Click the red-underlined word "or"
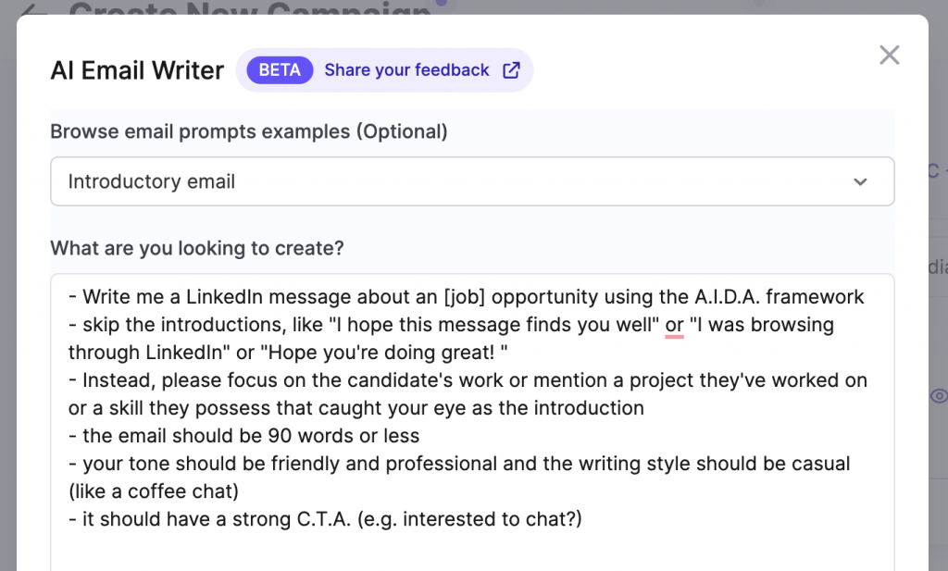This screenshot has width=948, height=571. click(674, 325)
